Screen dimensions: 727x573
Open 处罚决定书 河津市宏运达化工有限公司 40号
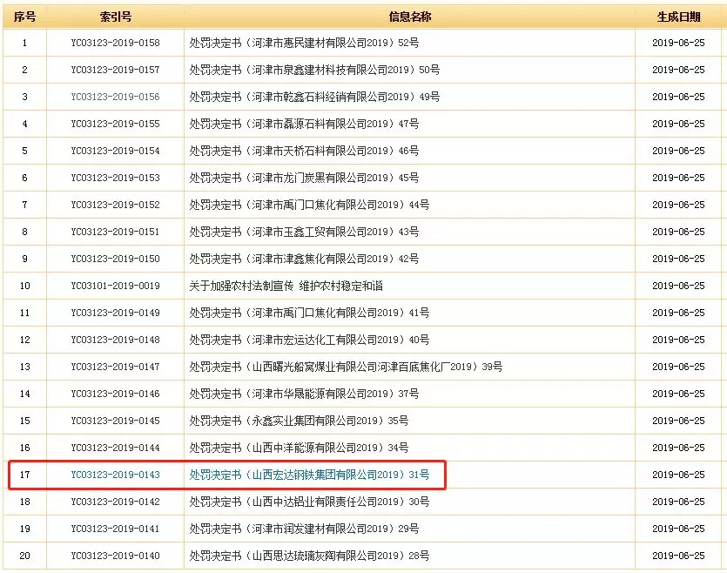pyautogui.click(x=309, y=340)
